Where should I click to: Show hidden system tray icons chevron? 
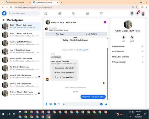[x=127, y=114]
